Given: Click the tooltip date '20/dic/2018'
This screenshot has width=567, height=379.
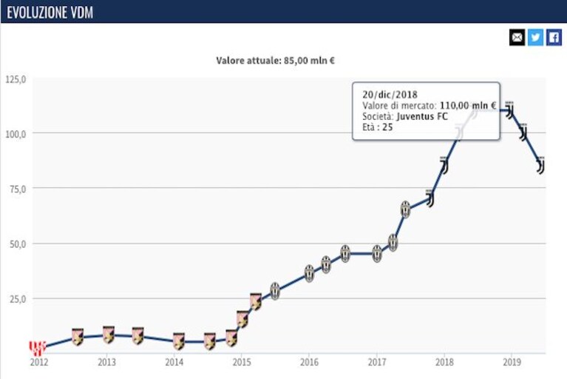Looking at the screenshot, I should pyautogui.click(x=390, y=95).
